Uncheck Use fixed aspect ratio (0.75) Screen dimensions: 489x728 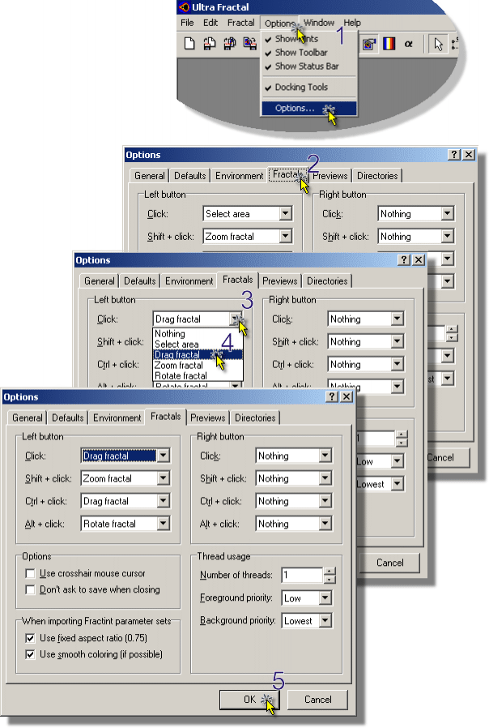click(x=30, y=638)
